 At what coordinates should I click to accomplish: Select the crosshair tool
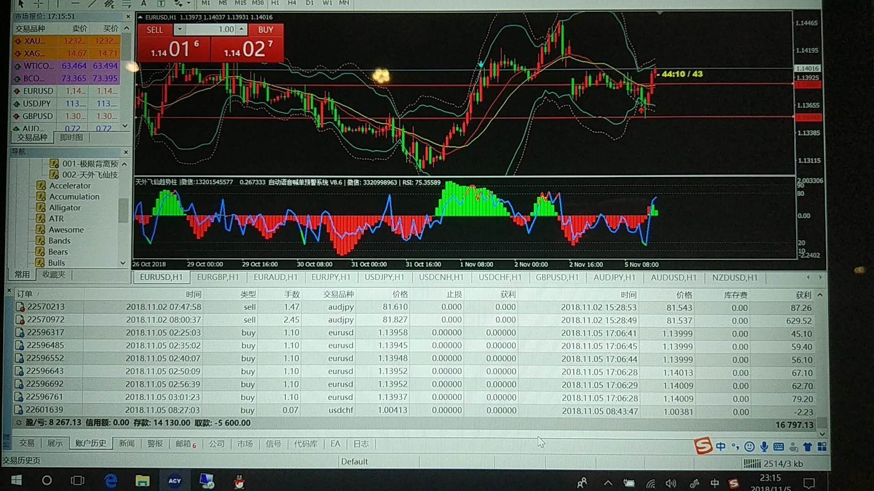click(39, 4)
